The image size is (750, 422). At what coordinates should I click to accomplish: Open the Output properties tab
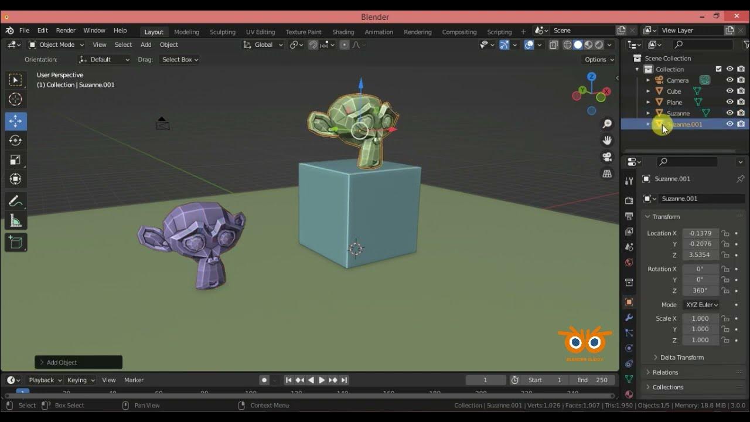tap(629, 216)
